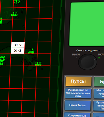Select the Наука Теслы button

click(77, 105)
